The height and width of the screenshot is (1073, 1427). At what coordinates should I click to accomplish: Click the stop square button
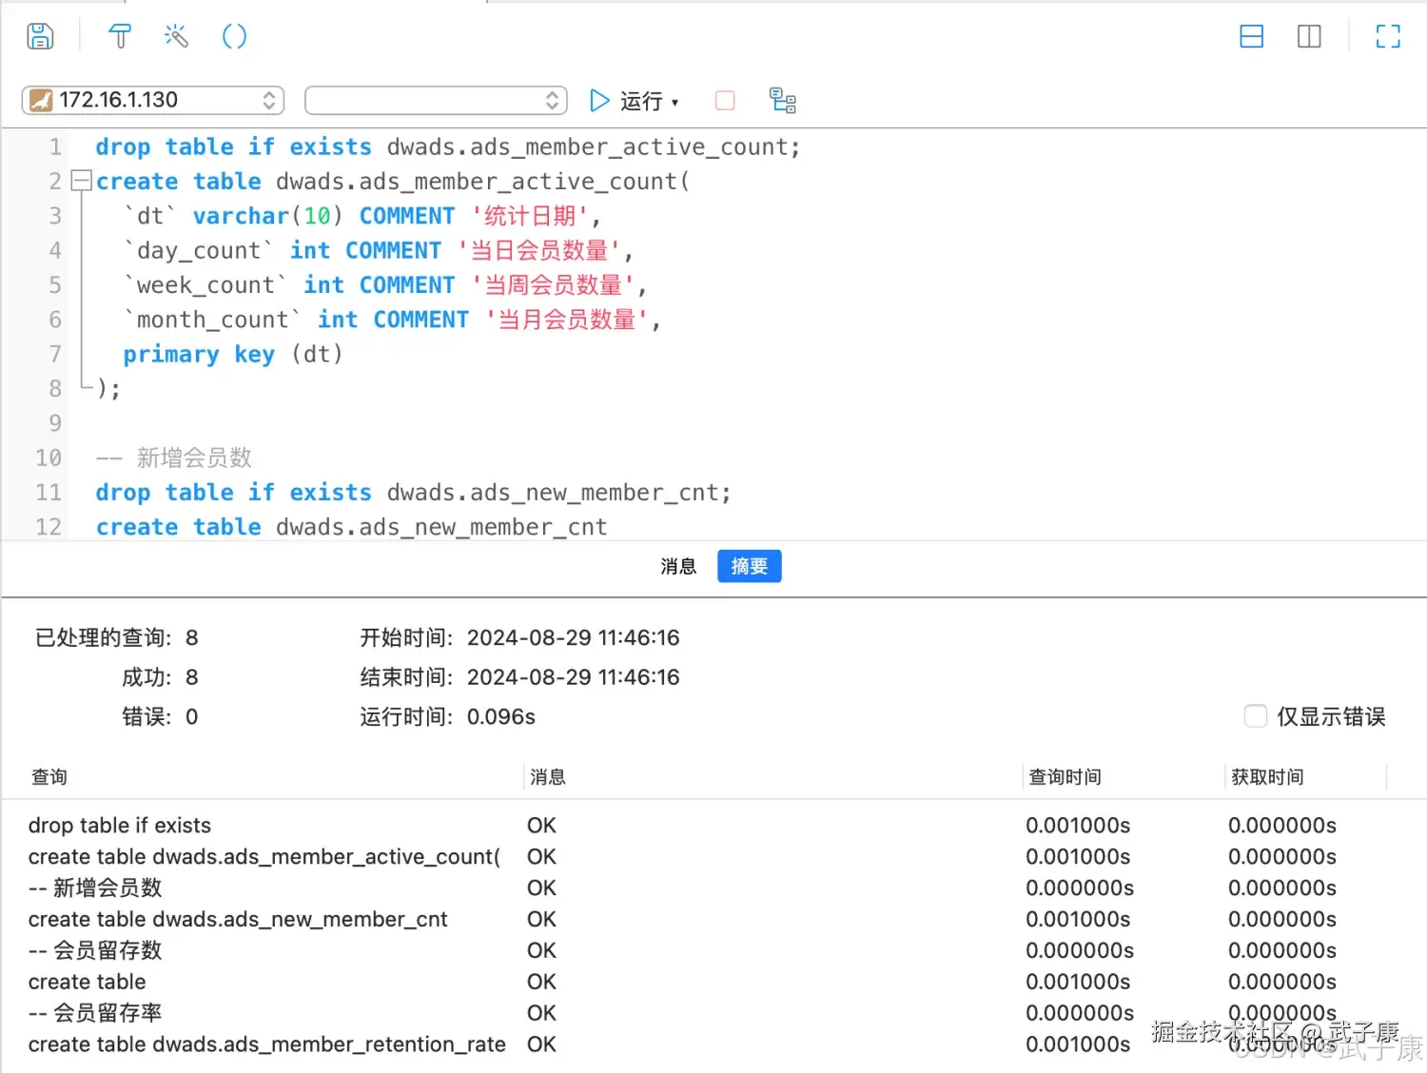[x=725, y=100]
